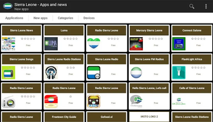This screenshot has height=122, width=213.
Task: Click the Free label in Mercury Sierra Leone card
Action: coord(156,45)
